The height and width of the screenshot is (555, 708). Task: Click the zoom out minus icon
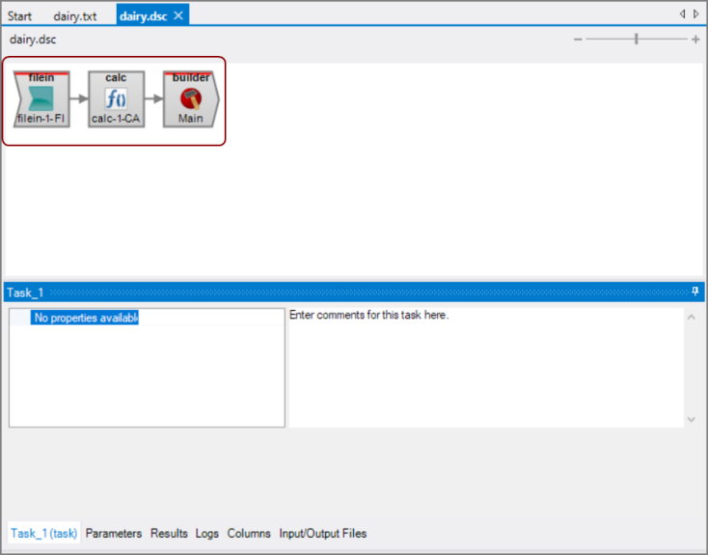[578, 40]
